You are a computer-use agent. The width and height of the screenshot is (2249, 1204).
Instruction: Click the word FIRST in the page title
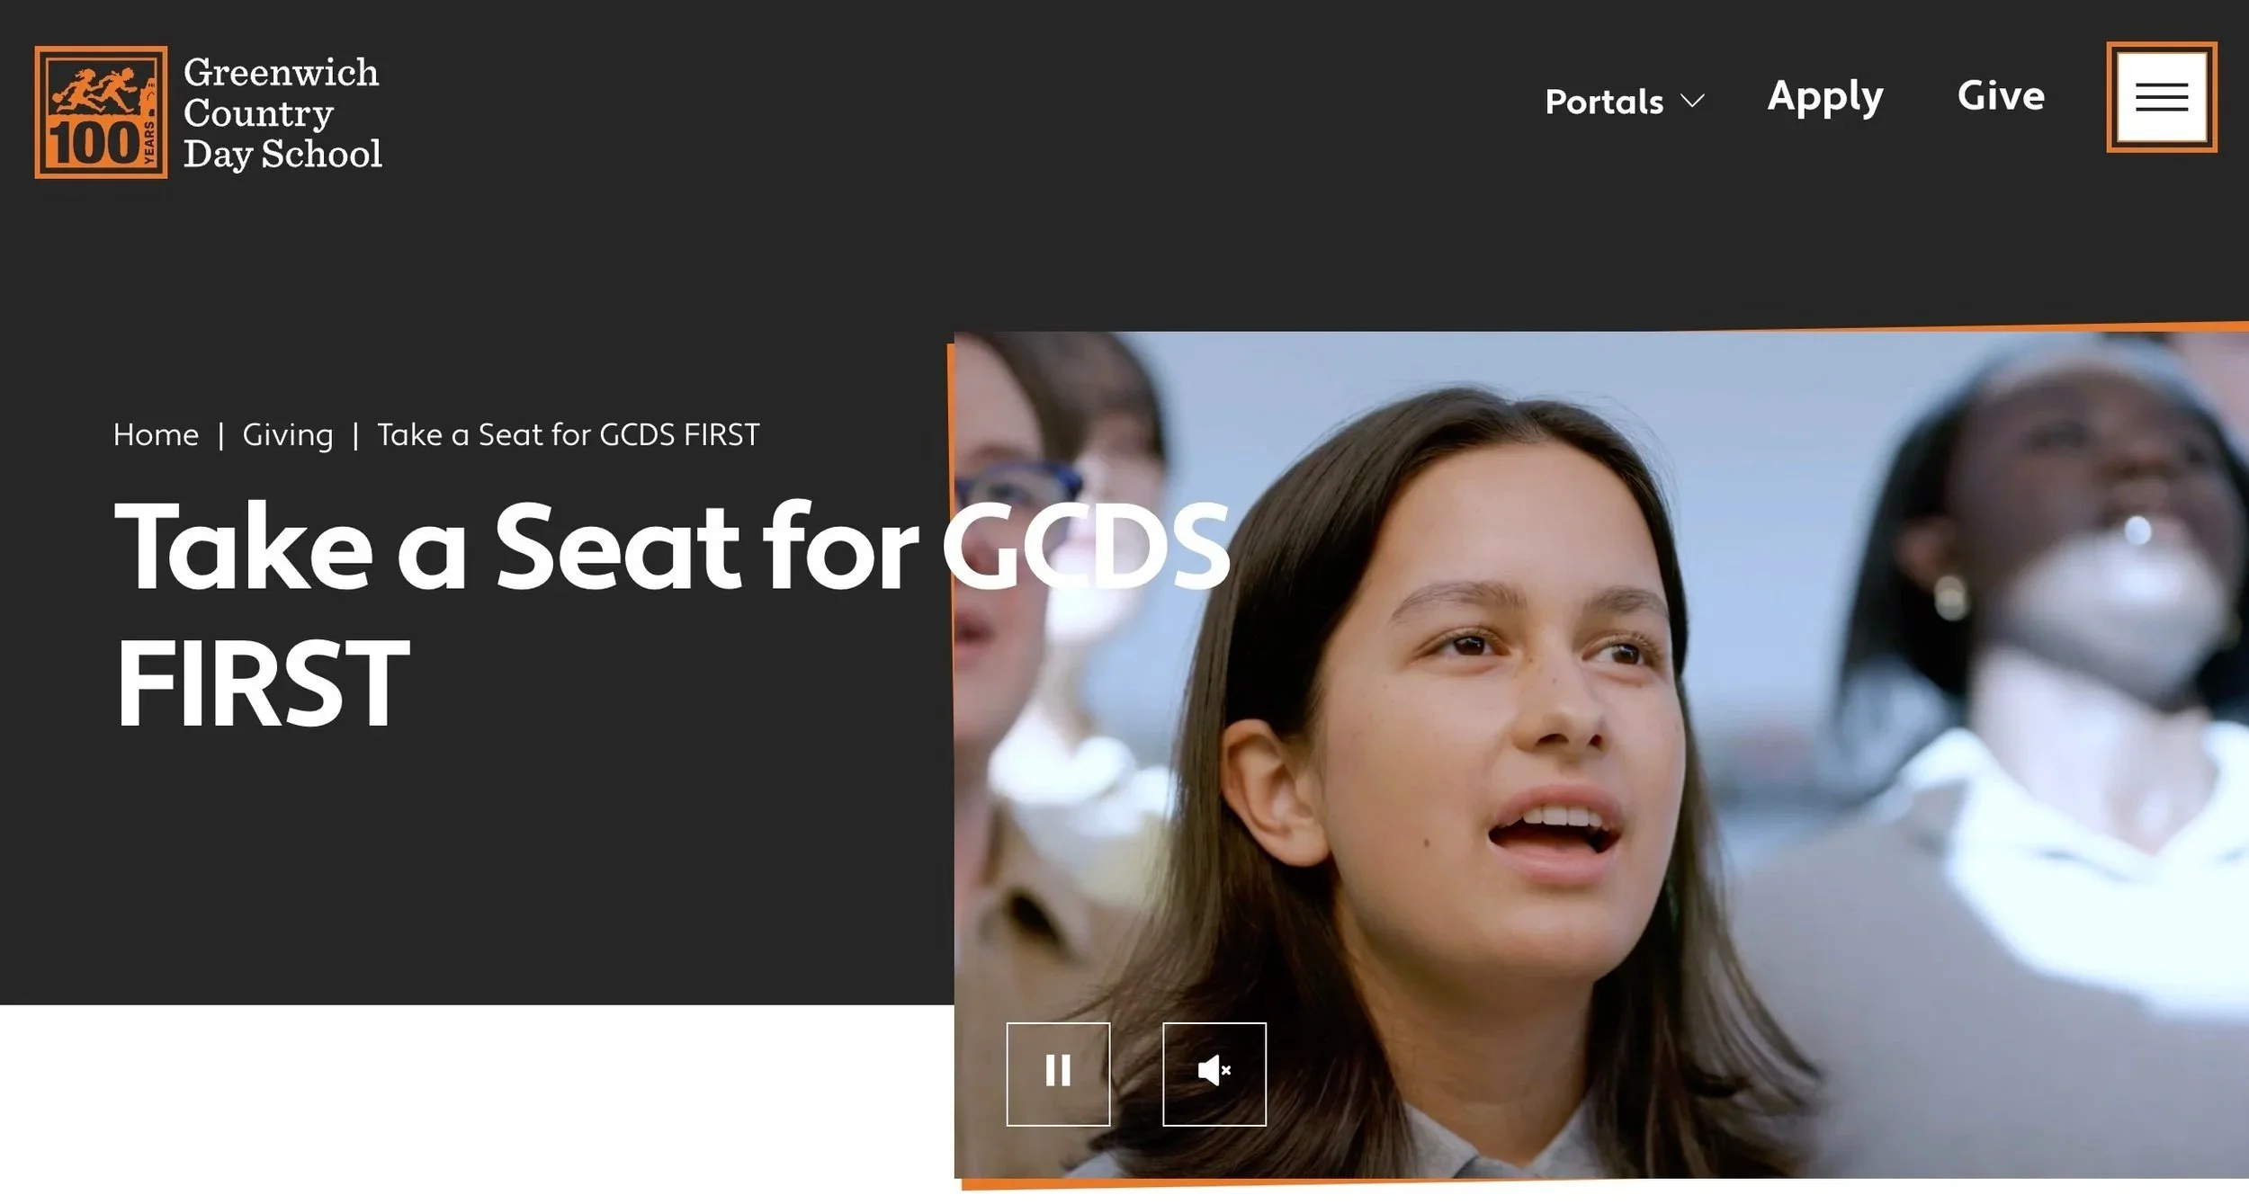263,682
